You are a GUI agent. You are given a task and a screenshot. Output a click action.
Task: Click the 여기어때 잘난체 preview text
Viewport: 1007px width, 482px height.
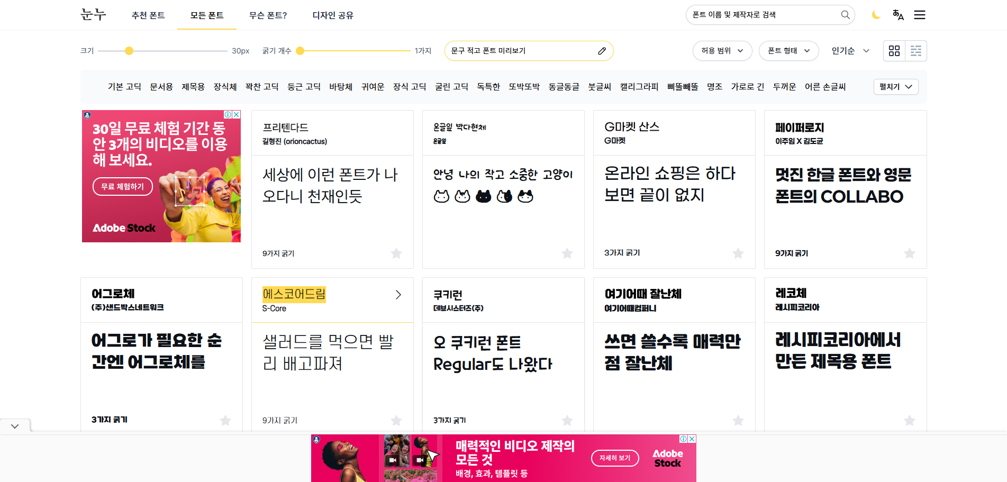click(673, 352)
